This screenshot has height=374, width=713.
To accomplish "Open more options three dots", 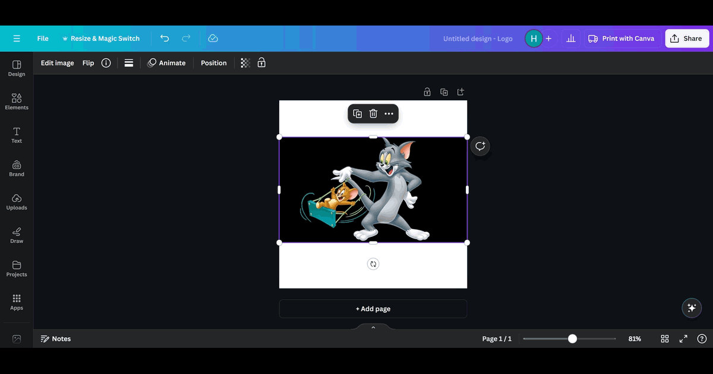I will click(x=389, y=114).
